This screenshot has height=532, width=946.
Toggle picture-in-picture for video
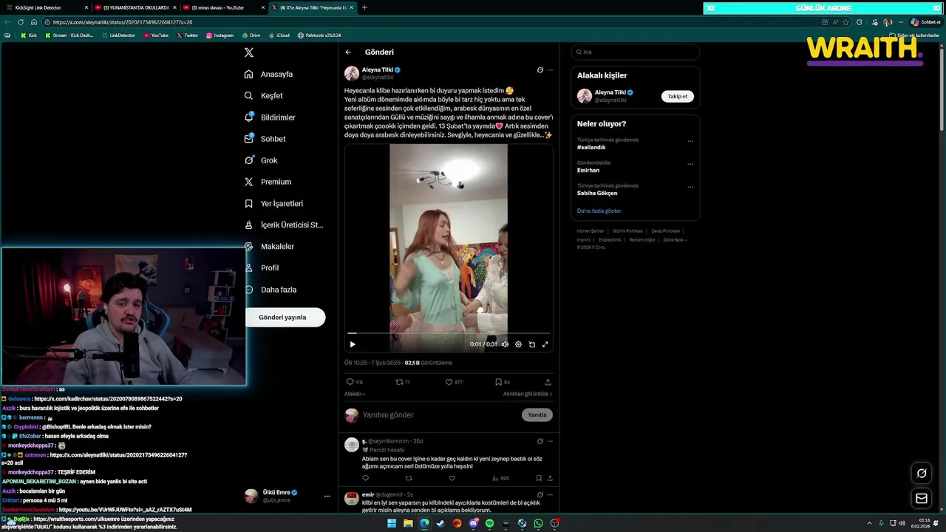531,344
